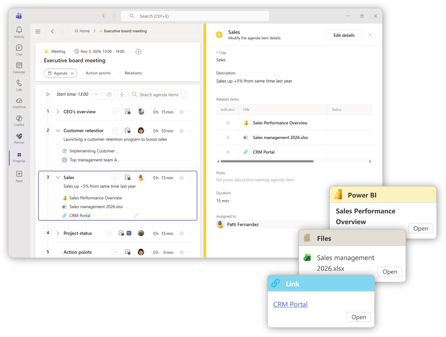Click the Related items horizontal scrollbar
The width and height of the screenshot is (446, 337).
point(267,161)
